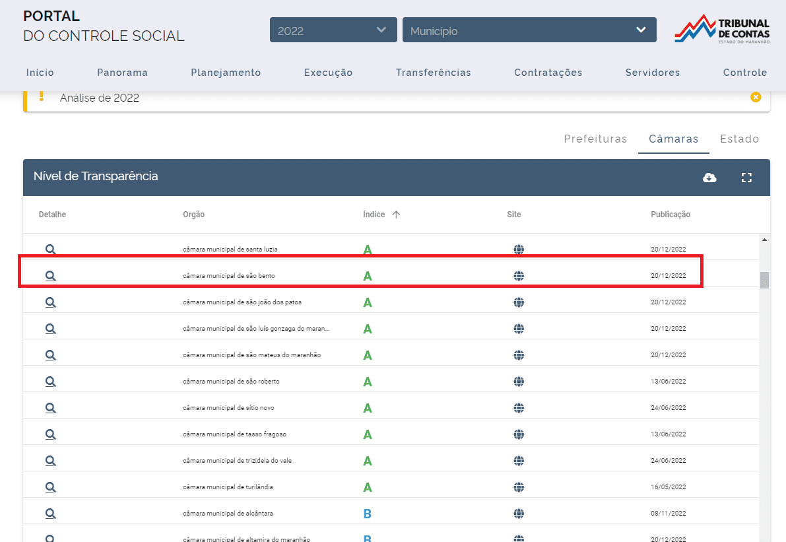Visit site globe for são joão dos patos
Viewport: 786px width, 542px height.
(x=519, y=302)
